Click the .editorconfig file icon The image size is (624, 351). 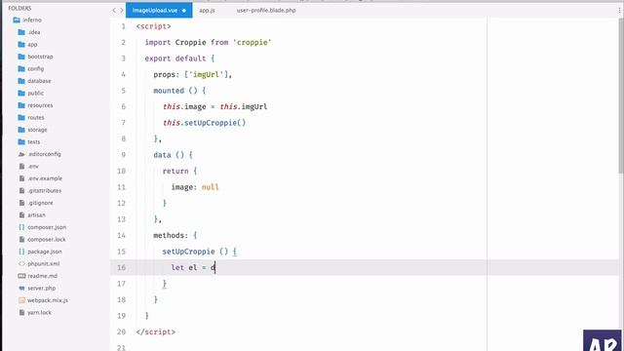tap(21, 154)
